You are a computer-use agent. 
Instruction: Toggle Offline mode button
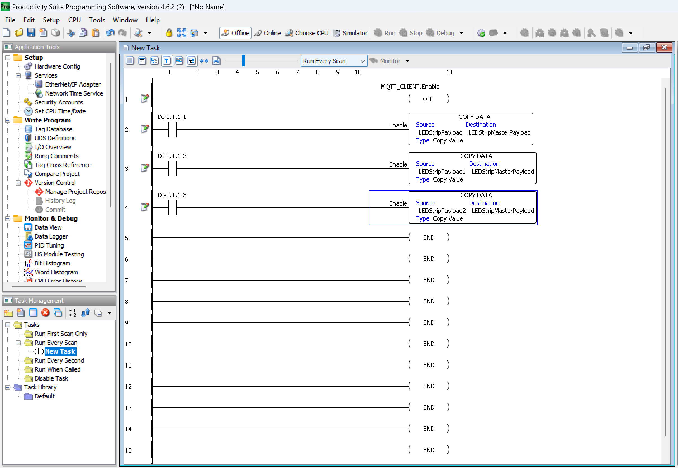(x=235, y=33)
